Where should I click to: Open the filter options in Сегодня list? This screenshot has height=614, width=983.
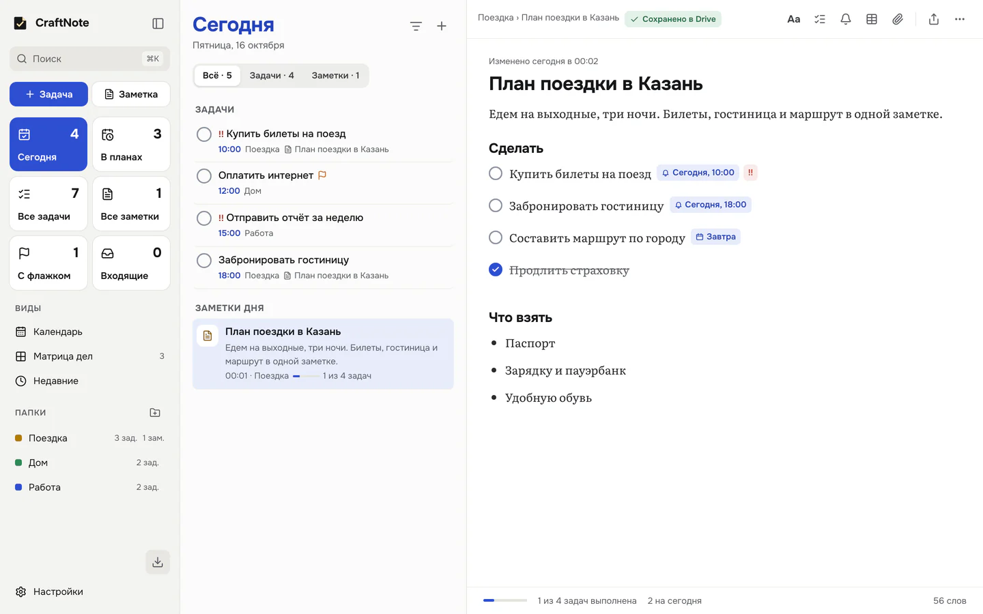coord(416,26)
